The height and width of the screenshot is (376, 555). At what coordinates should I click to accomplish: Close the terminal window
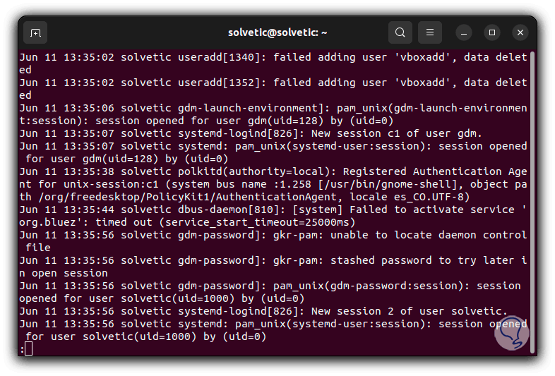click(x=520, y=32)
